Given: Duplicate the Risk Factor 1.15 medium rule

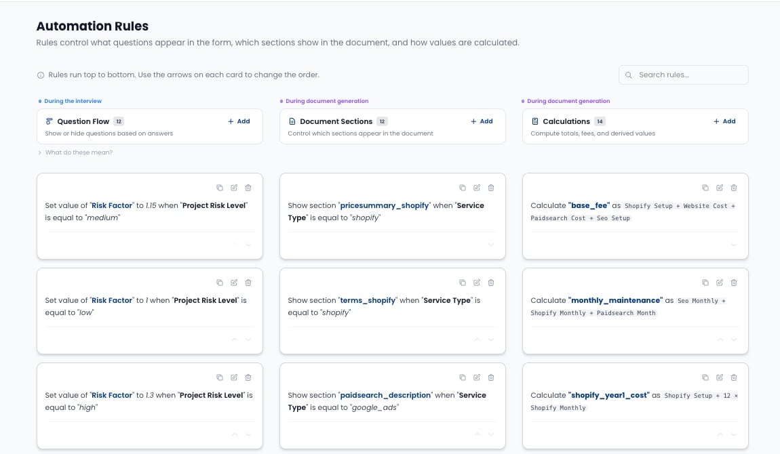Looking at the screenshot, I should tap(220, 188).
